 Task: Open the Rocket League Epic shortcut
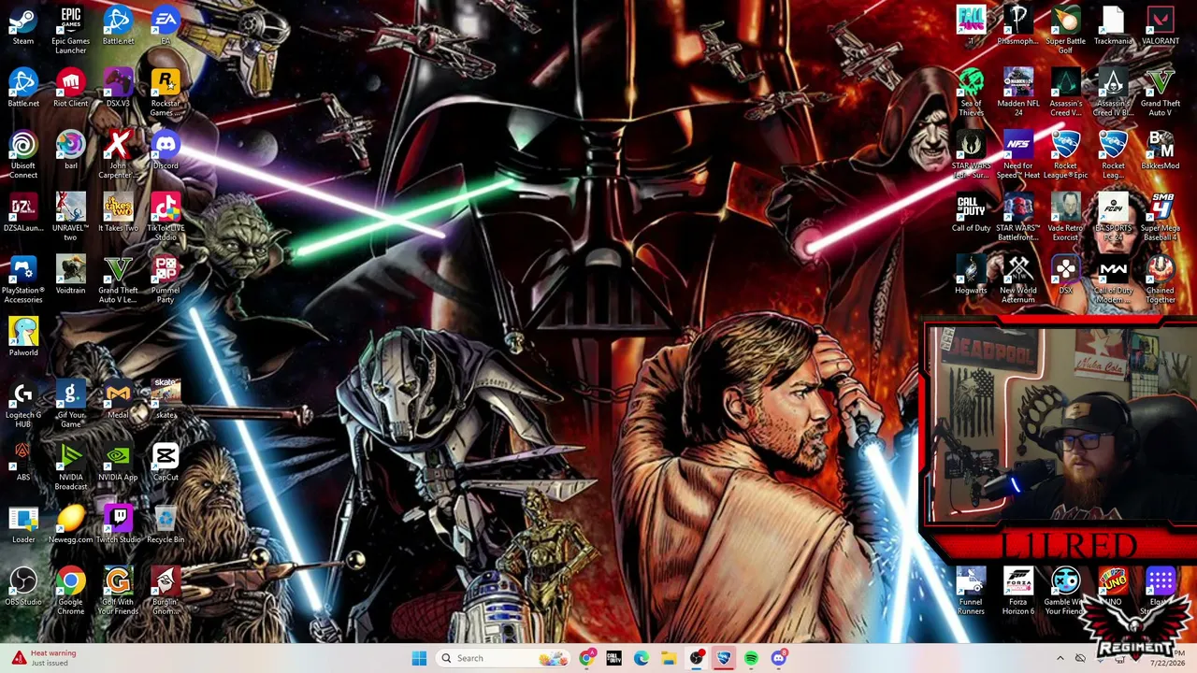click(x=1066, y=155)
